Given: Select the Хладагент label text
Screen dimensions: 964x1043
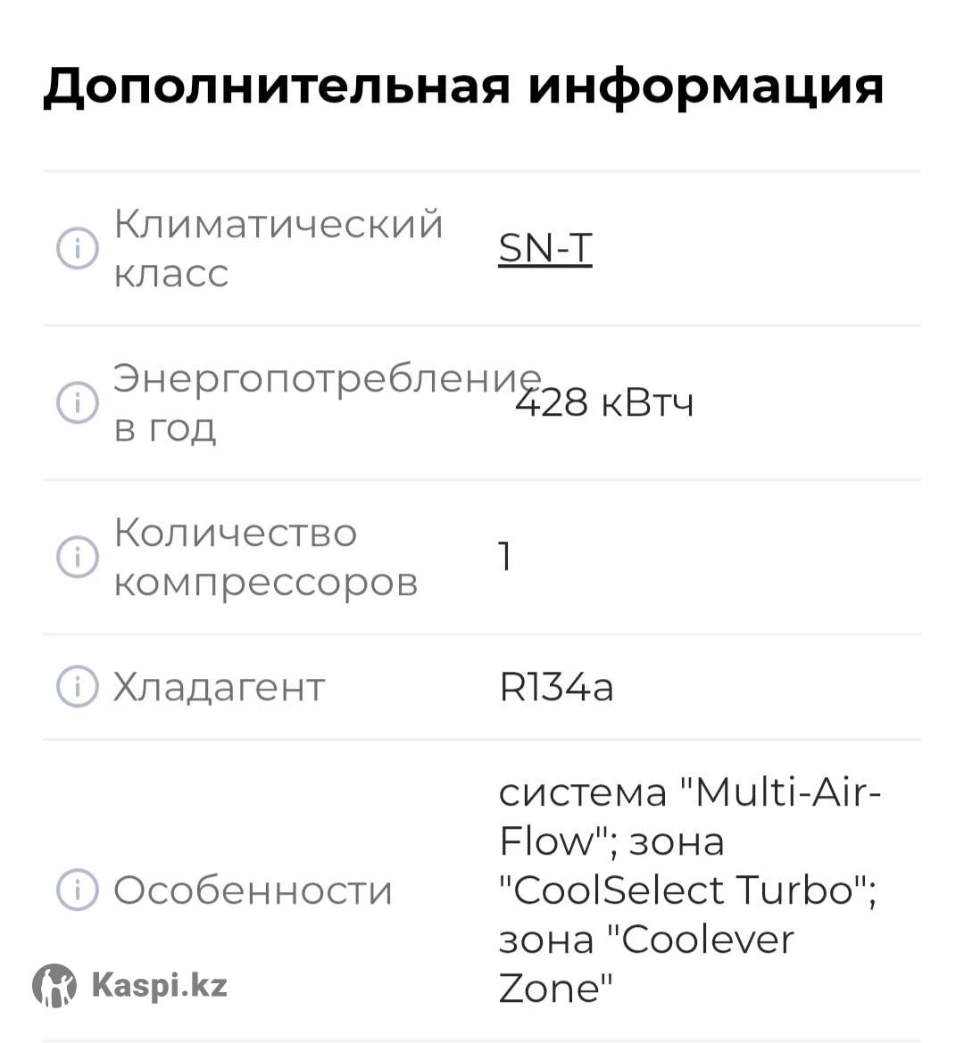Looking at the screenshot, I should (x=219, y=687).
